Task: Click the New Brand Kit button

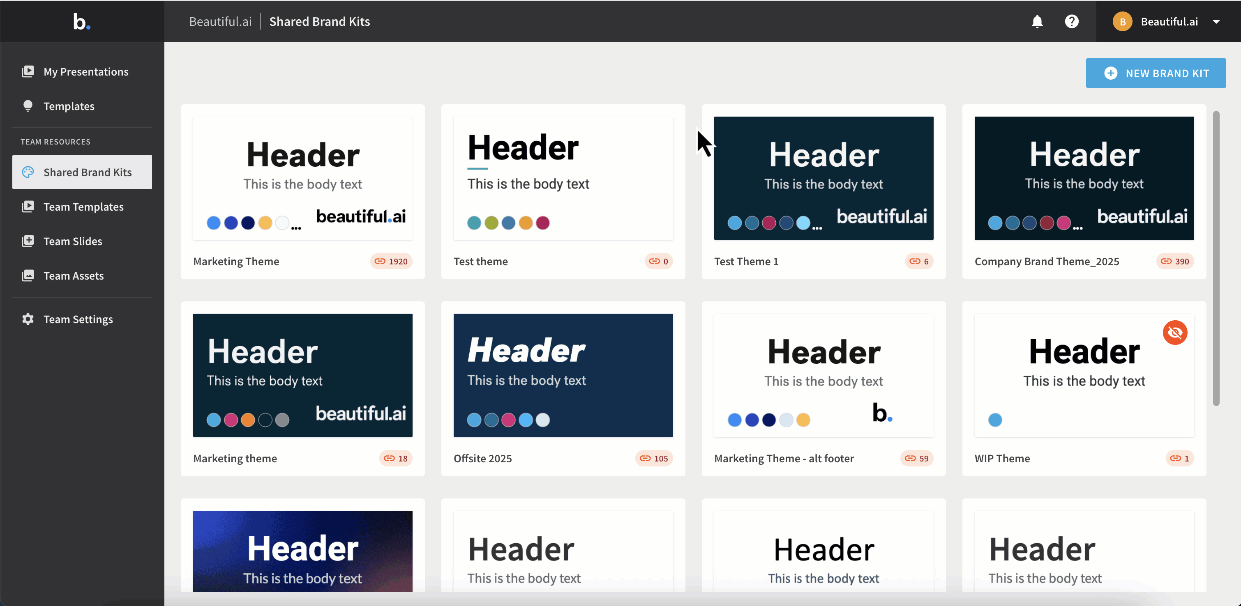Action: (x=1156, y=73)
